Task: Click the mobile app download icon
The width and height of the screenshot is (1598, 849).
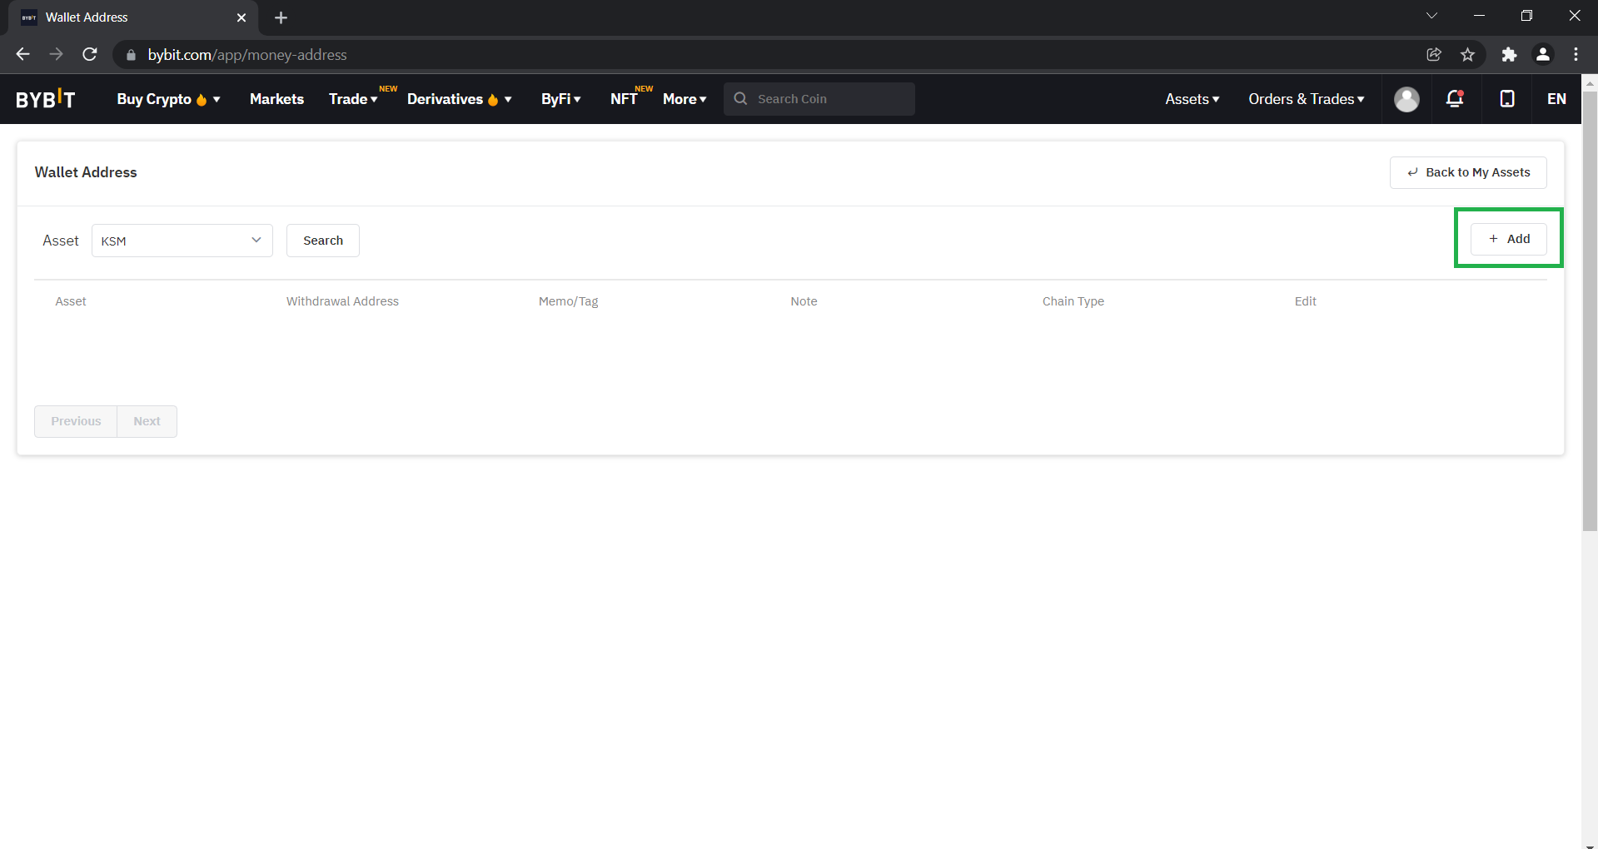Action: click(1506, 99)
